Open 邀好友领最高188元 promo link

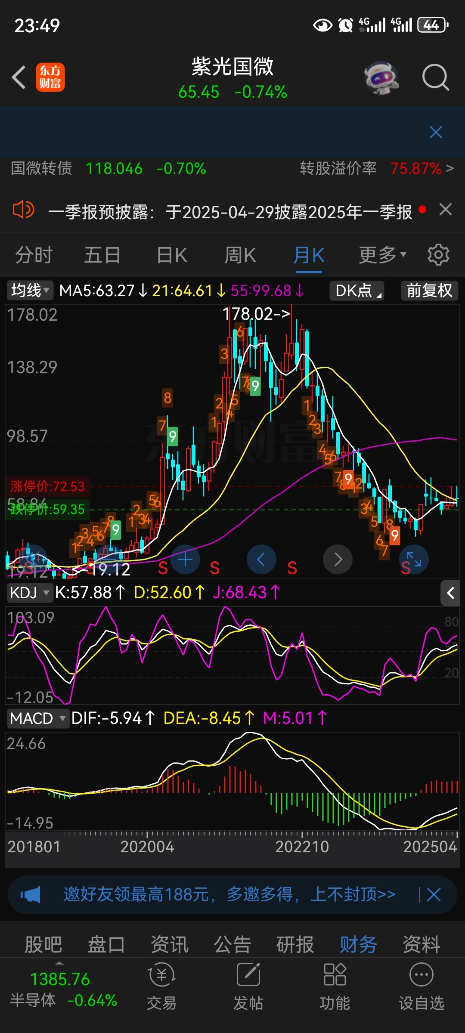click(x=229, y=894)
